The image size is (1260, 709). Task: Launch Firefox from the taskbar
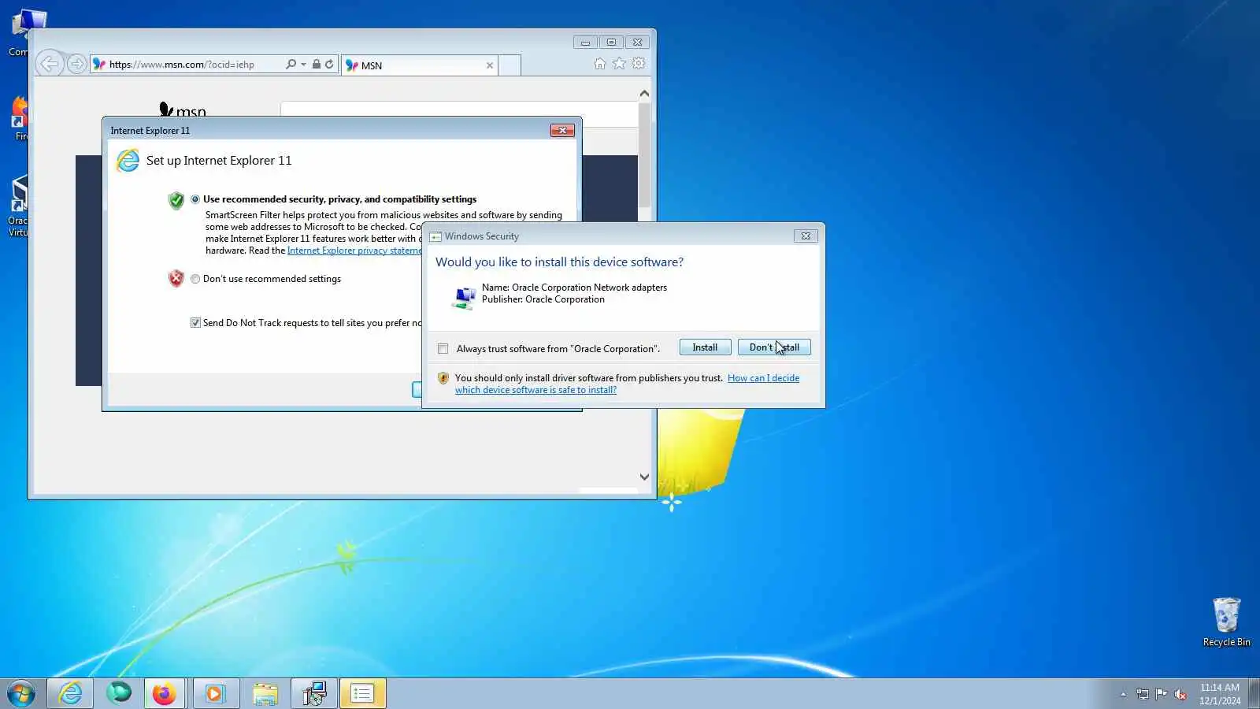[164, 693]
